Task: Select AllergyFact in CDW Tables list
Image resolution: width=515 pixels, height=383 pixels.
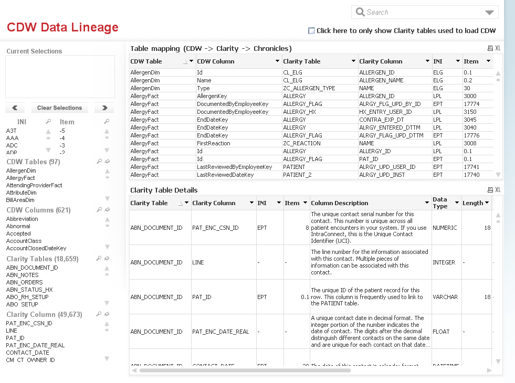Action: point(20,178)
